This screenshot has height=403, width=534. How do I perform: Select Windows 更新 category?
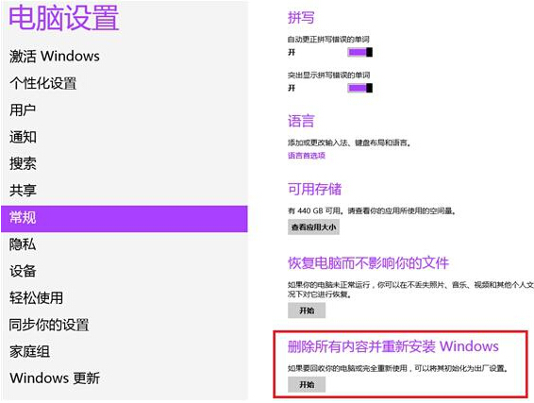(x=55, y=378)
